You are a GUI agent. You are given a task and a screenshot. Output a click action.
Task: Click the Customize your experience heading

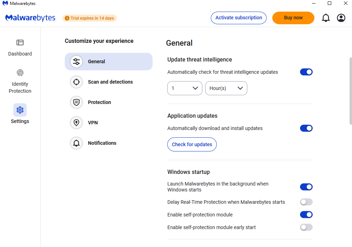pyautogui.click(x=99, y=41)
